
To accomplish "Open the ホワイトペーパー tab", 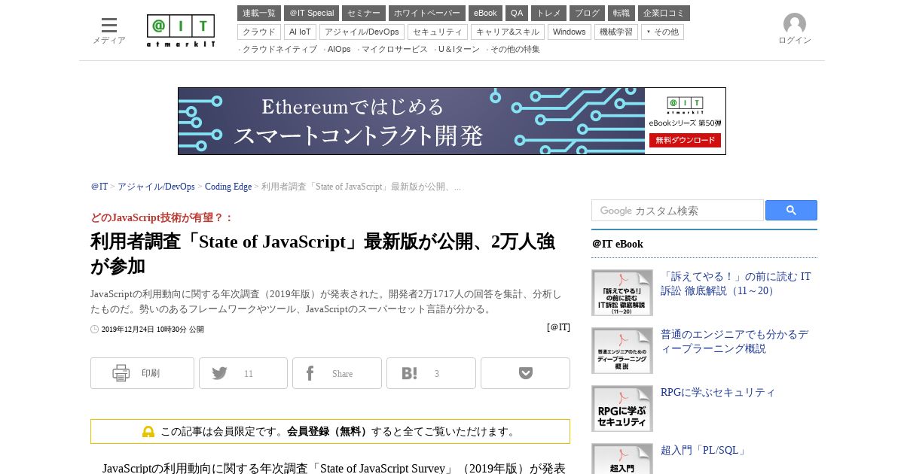I will [427, 14].
